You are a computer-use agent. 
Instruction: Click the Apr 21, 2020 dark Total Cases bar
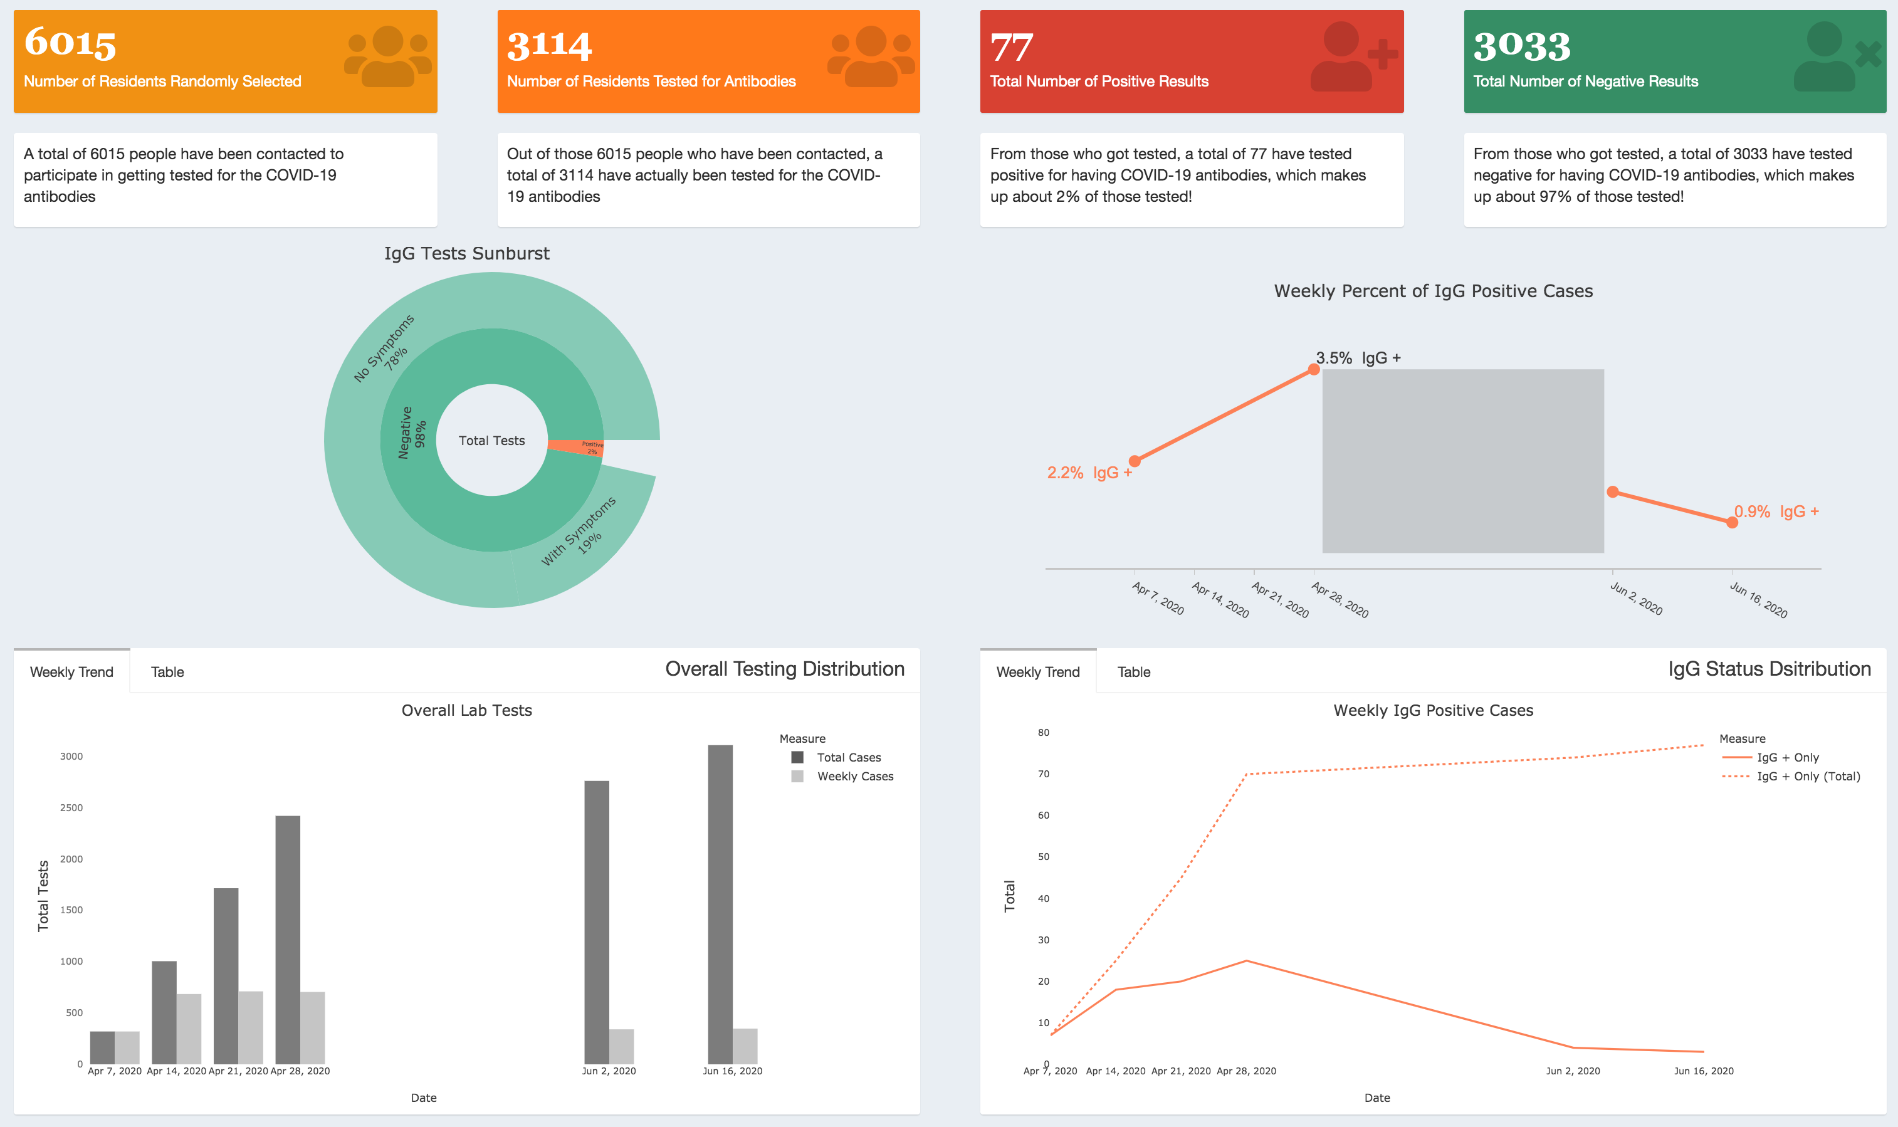click(226, 976)
